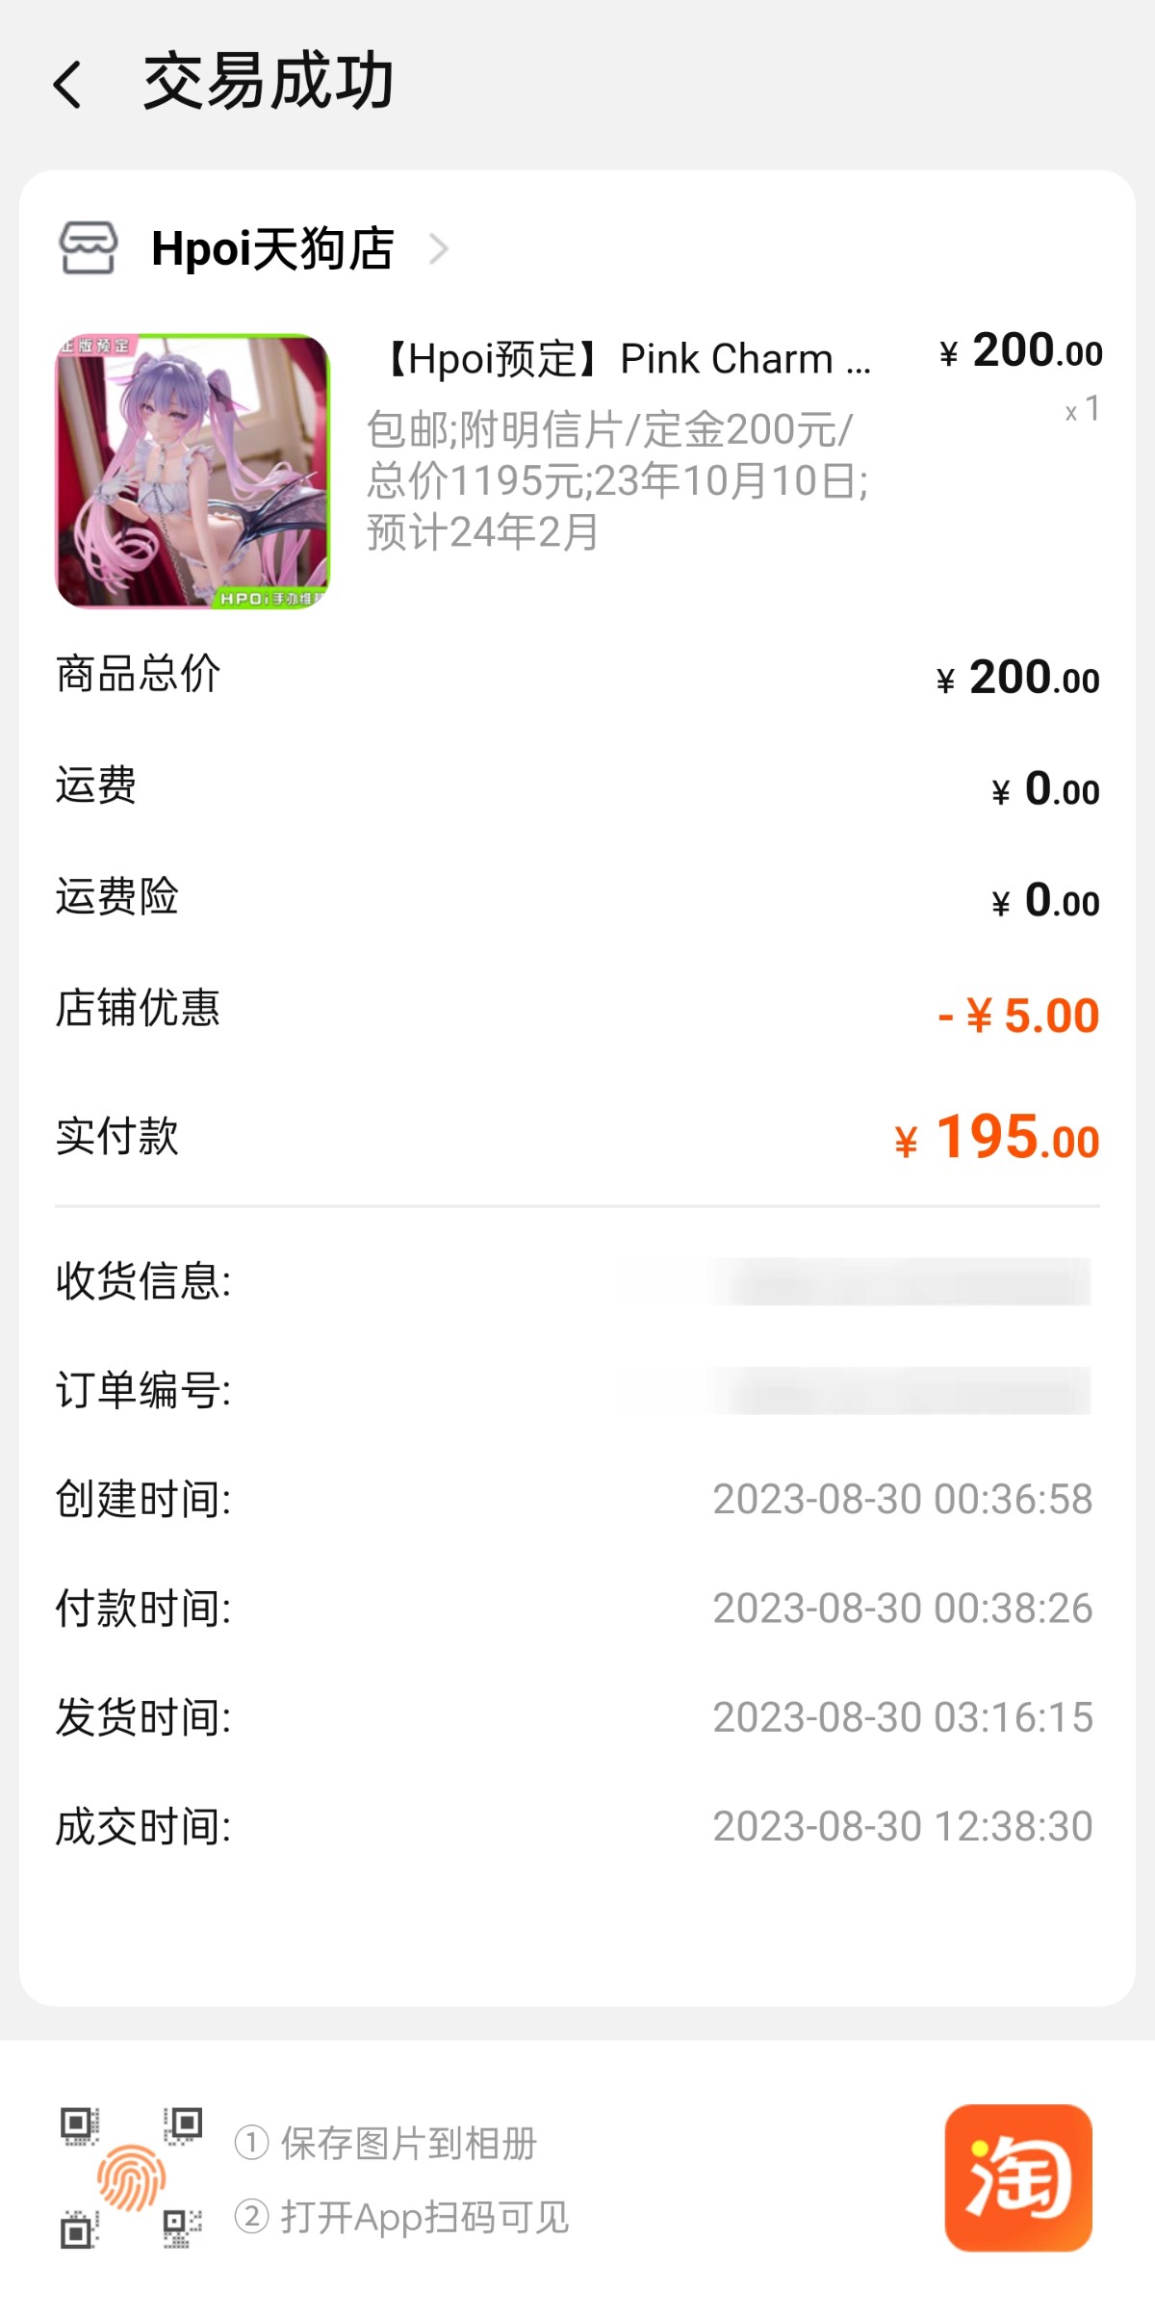Tap the blurred 收货信息 shipping info
1155x2317 pixels.
[x=900, y=1281]
